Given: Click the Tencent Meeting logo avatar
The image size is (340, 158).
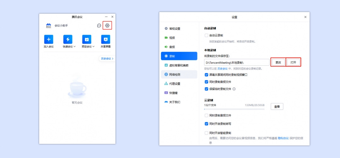Looking at the screenshot, I should pos(48,26).
